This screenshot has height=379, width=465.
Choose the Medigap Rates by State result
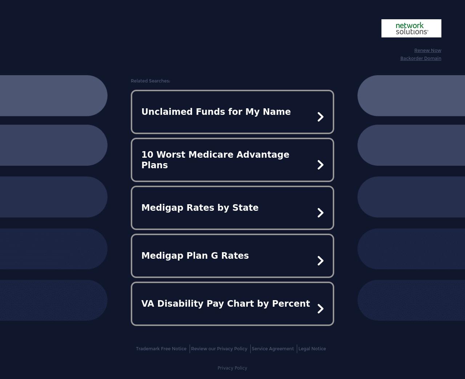(200, 208)
